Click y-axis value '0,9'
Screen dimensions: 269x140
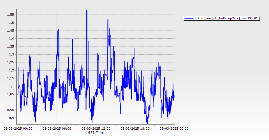click(11, 118)
